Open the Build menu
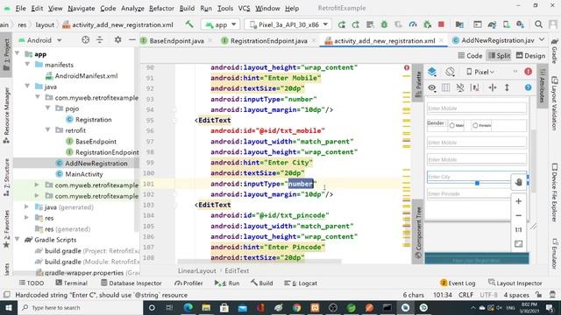Image resolution: width=561 pixels, height=315 pixels. point(187,8)
